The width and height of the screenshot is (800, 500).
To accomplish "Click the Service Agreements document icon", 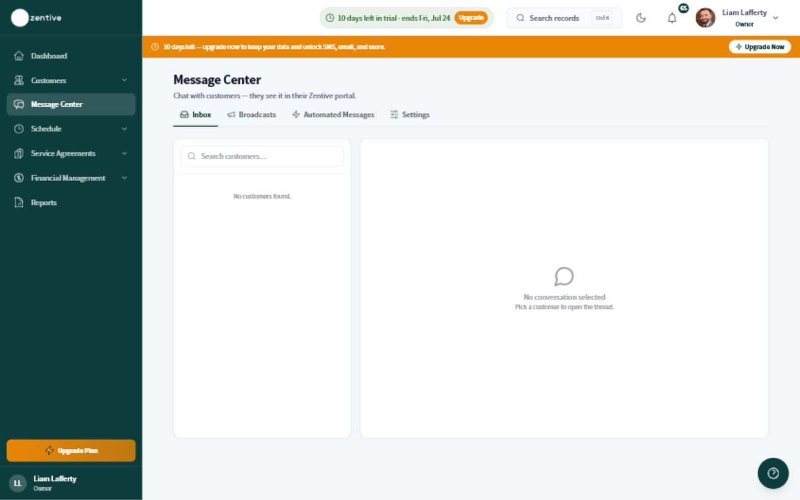I will 19,153.
